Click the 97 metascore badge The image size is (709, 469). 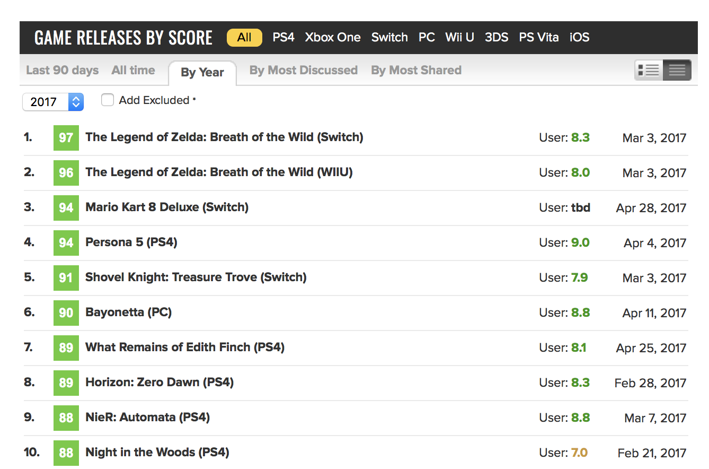point(66,138)
